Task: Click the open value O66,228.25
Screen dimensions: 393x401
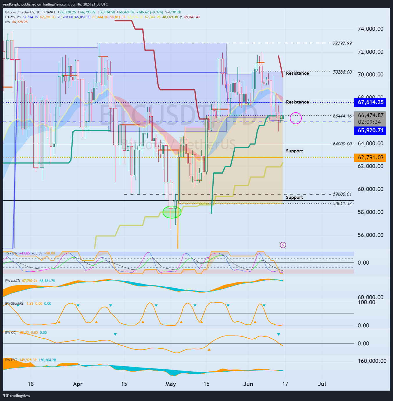Action: [x=67, y=12]
